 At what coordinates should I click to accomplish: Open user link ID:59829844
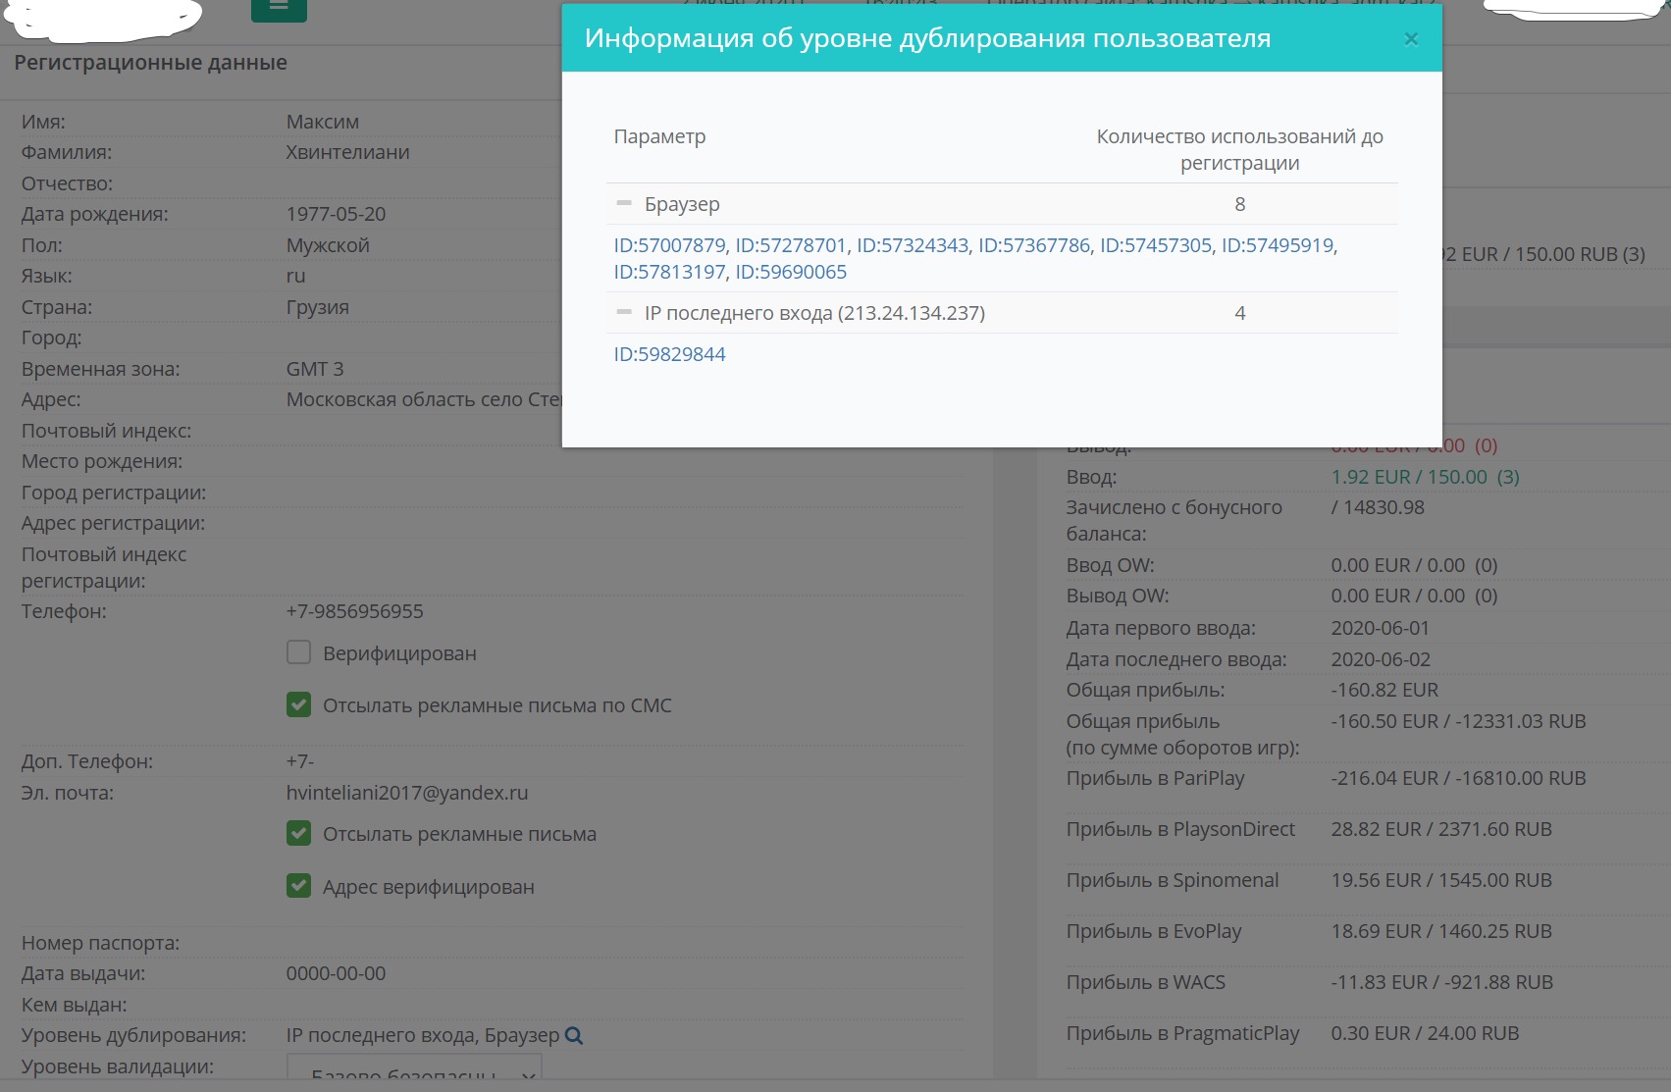669,354
